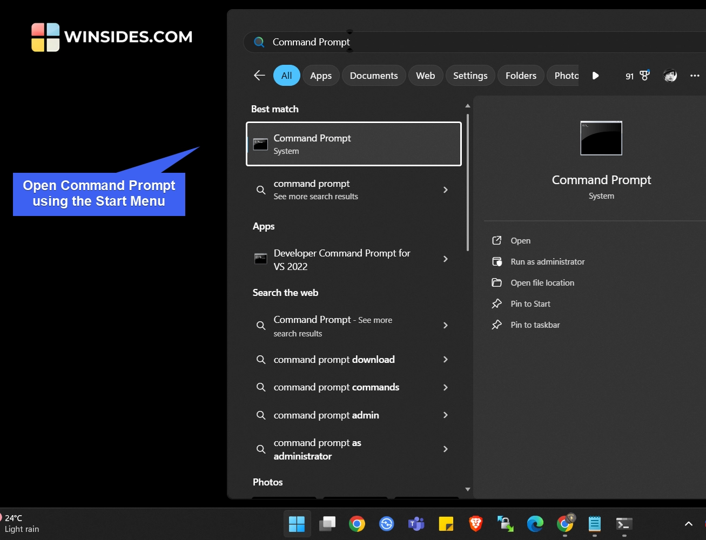This screenshot has height=540, width=706.
Task: Open the three-dots more options menu
Action: [695, 76]
